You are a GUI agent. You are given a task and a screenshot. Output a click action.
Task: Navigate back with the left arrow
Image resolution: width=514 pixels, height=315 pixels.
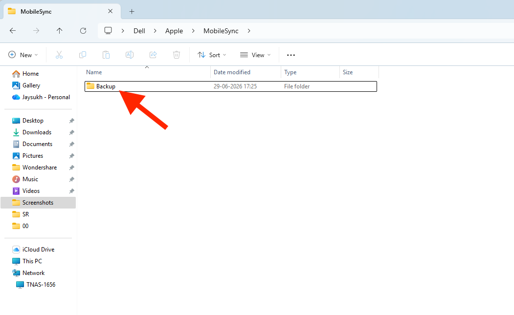pyautogui.click(x=13, y=31)
